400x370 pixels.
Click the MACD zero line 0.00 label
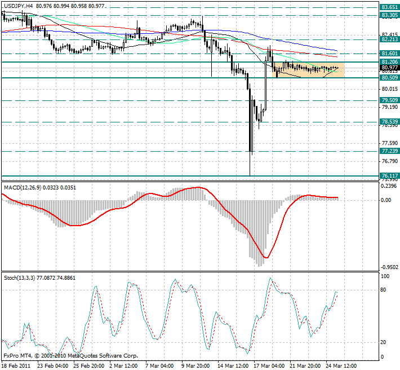coord(386,200)
